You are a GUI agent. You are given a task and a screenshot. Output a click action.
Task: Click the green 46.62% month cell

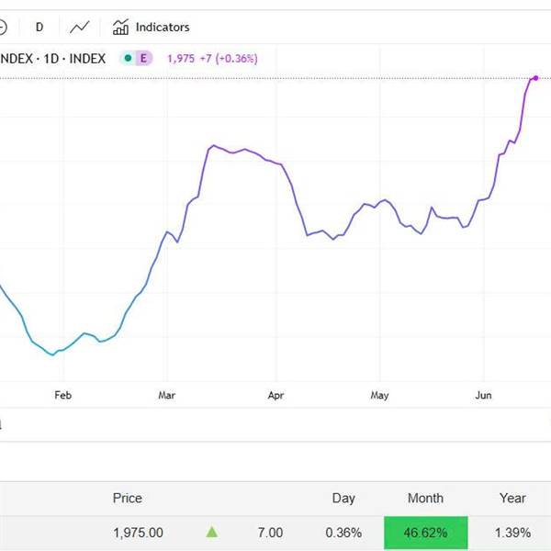pos(426,533)
